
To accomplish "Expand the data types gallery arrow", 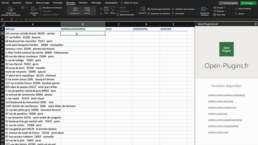I will click(95, 11).
